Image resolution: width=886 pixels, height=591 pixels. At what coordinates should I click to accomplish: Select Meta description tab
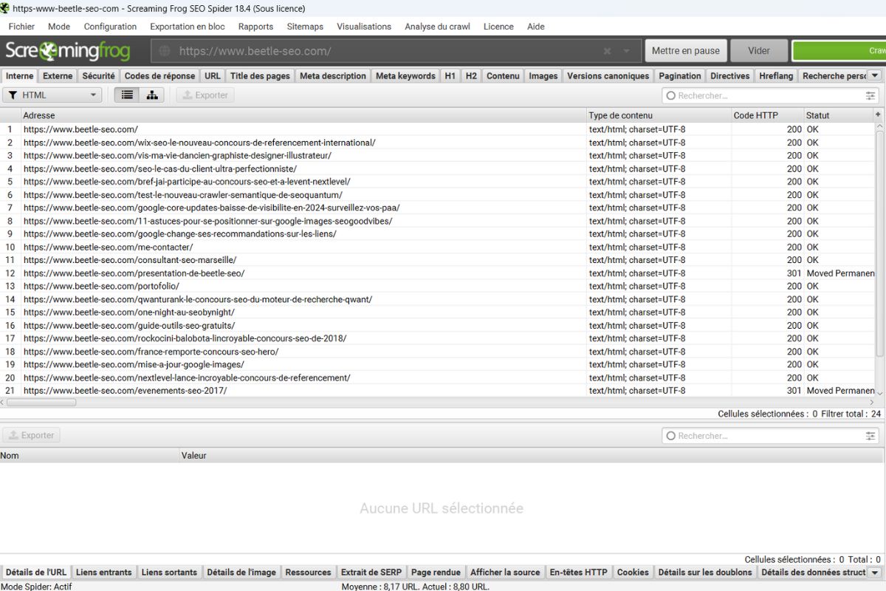(333, 75)
